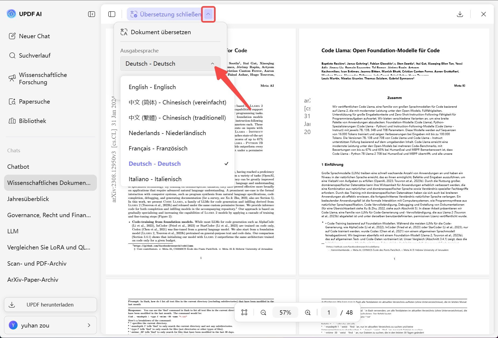The height and width of the screenshot is (338, 498).
Task: Click Dokument übersetzen heading
Action: tap(161, 32)
